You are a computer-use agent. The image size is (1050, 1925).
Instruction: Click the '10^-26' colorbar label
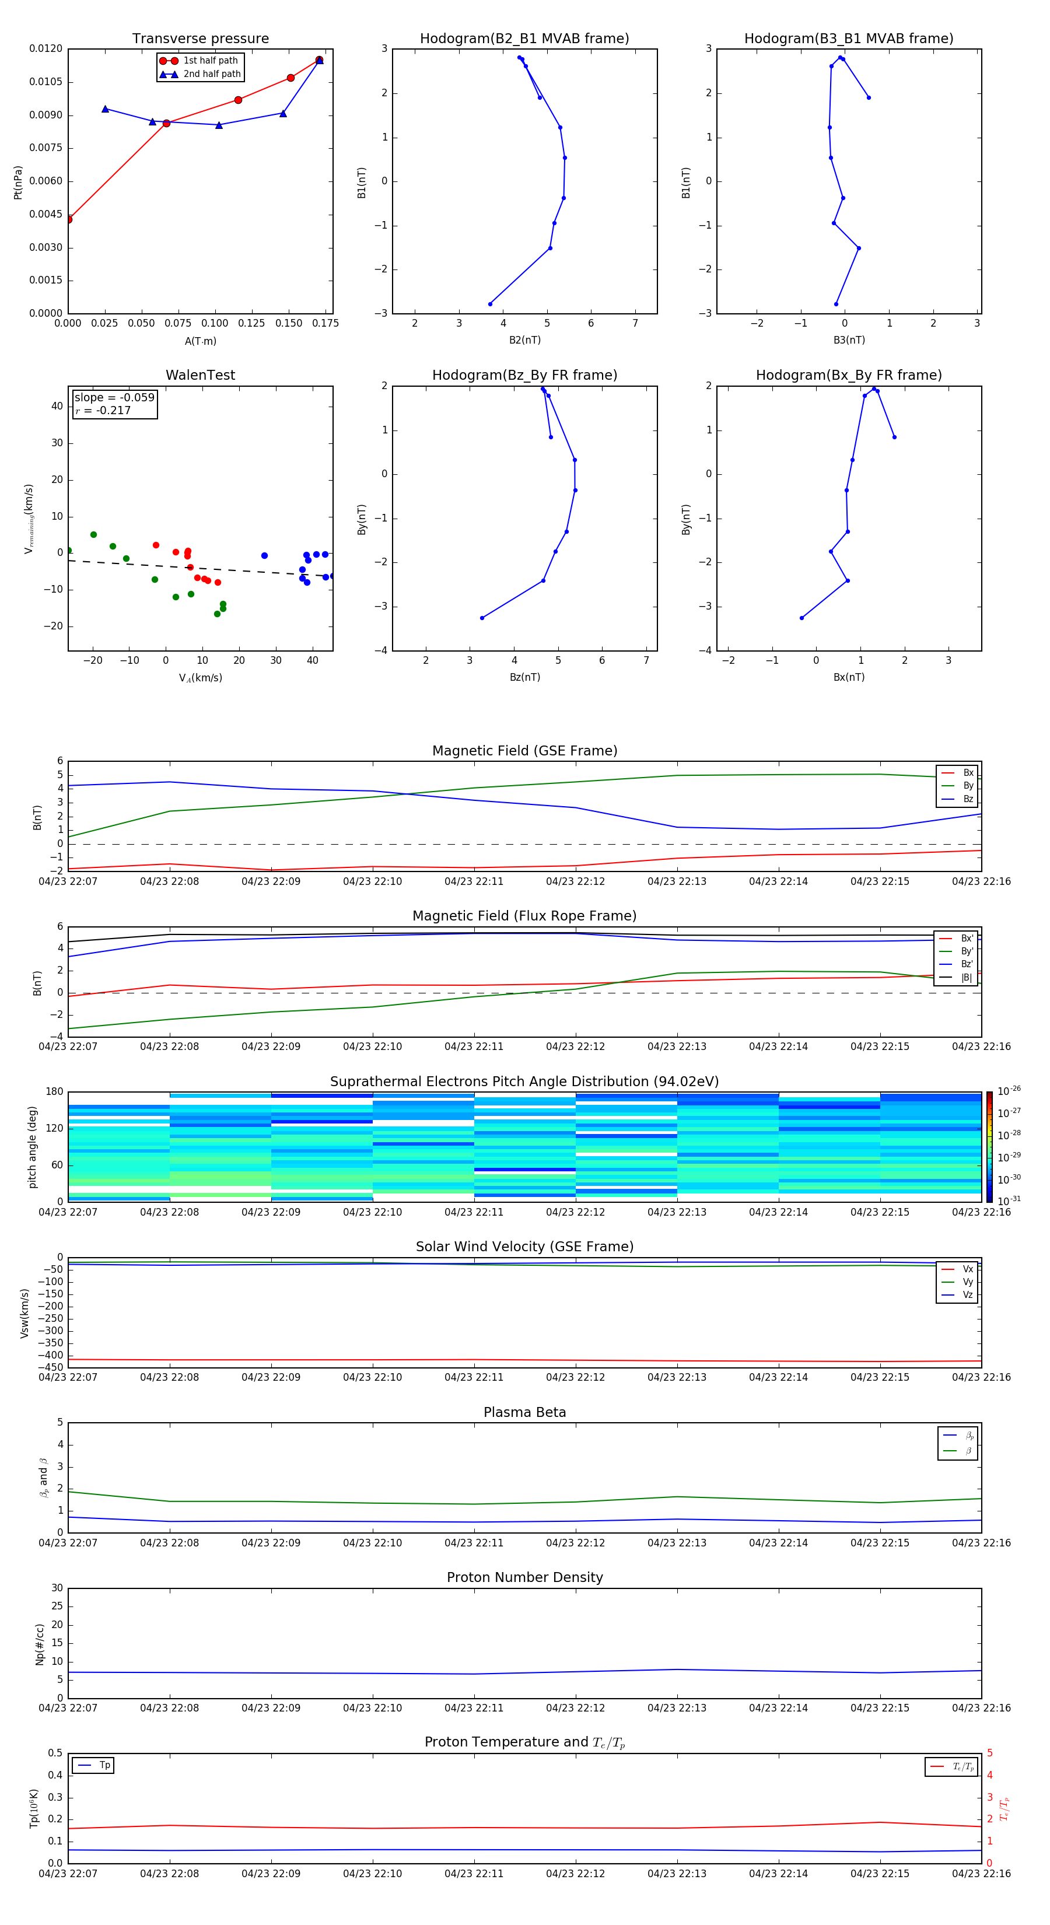pyautogui.click(x=1008, y=1091)
